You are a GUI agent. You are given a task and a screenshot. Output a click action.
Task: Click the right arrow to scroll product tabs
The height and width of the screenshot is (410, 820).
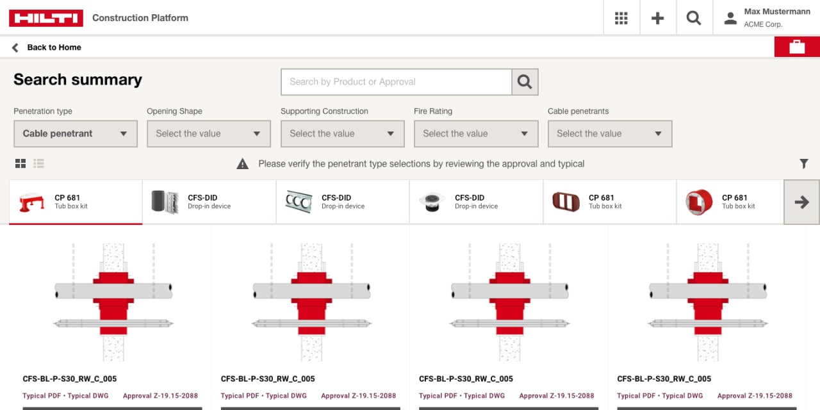801,202
